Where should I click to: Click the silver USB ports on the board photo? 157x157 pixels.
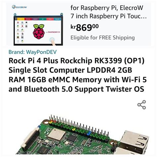pos(134,142)
